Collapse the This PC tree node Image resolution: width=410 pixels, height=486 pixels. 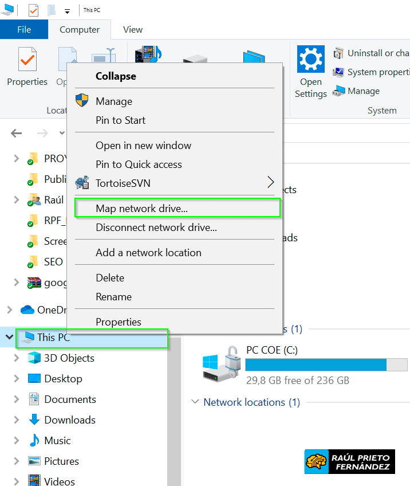[x=9, y=338]
